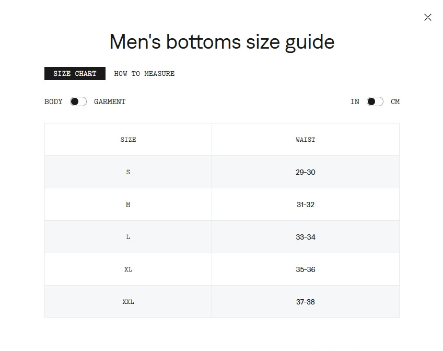This screenshot has width=443, height=351.
Task: Switch to the How To Measure tab
Action: [x=144, y=74]
